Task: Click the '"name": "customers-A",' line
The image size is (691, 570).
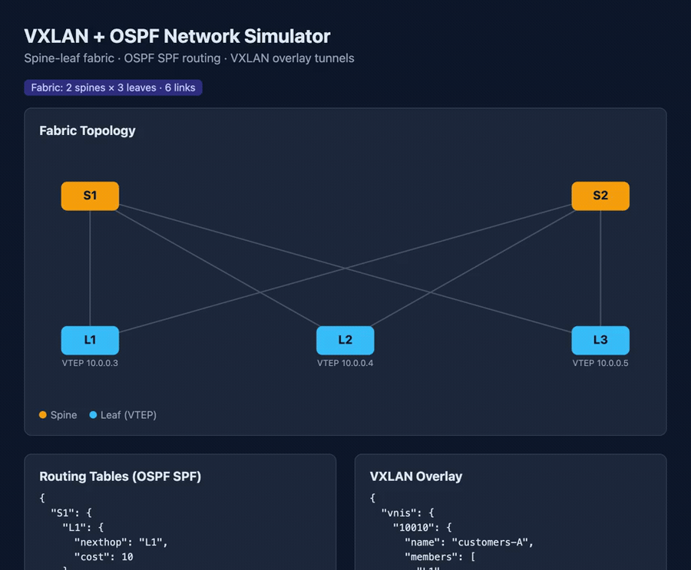Action: click(x=469, y=542)
